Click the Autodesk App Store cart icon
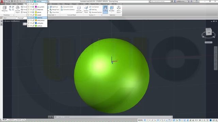Image resolution: width=218 pixels, height=122 pixels. pyautogui.click(x=189, y=1)
